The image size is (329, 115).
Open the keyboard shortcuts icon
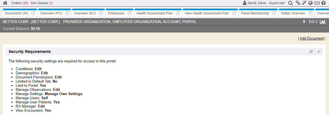[x=317, y=3]
